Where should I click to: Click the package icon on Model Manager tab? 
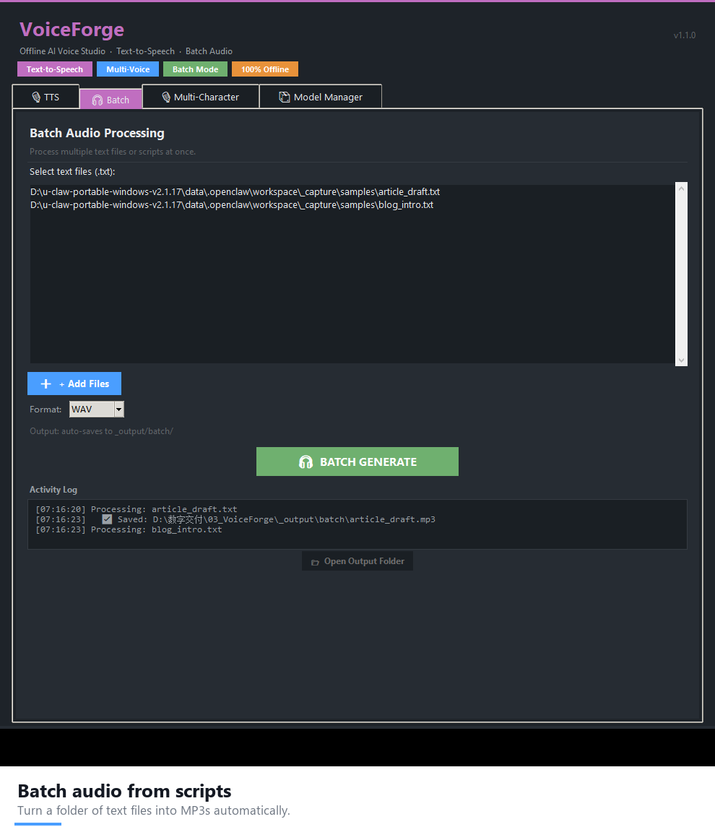click(285, 97)
